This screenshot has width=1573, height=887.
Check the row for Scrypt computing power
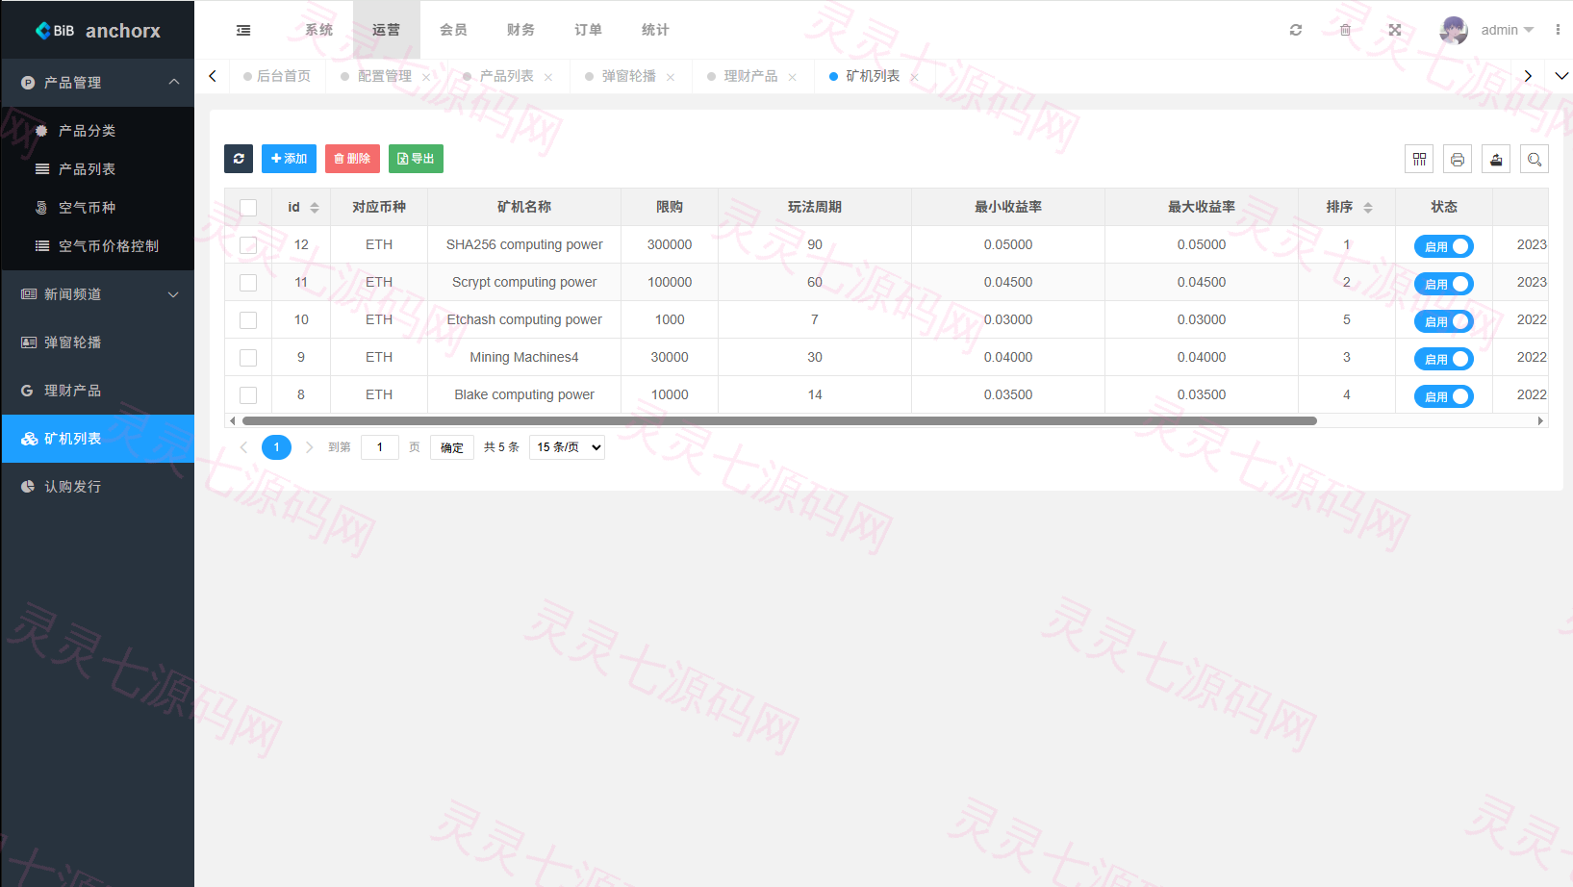[248, 283]
